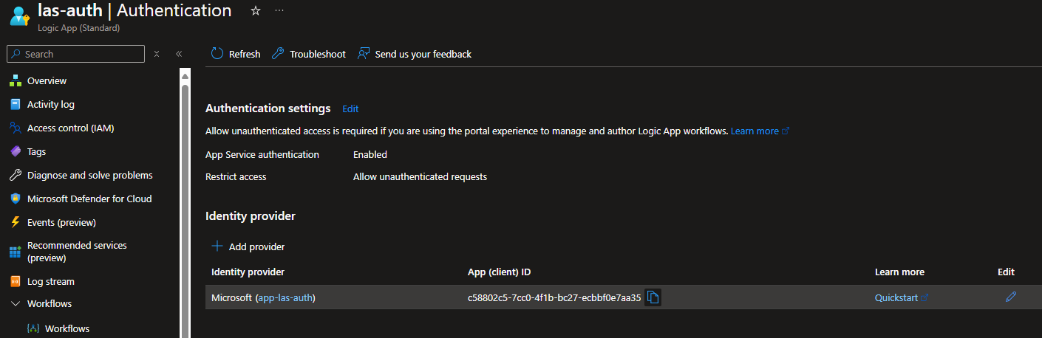Click the Troubleshoot button label

coord(318,54)
